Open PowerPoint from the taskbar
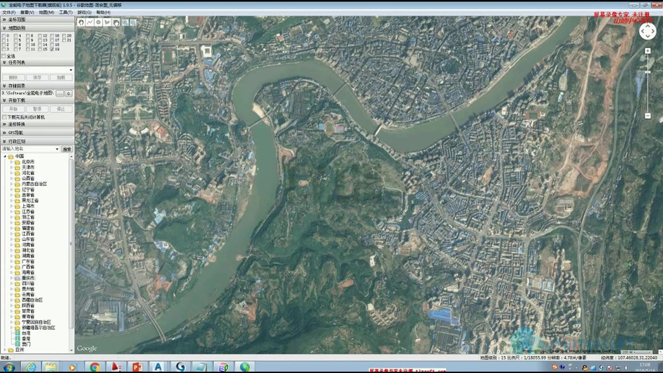The width and height of the screenshot is (663, 373). (x=137, y=367)
